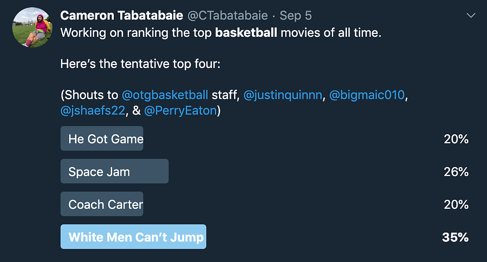Choose the Space Jam poll option
The image size is (487, 262).
115,171
